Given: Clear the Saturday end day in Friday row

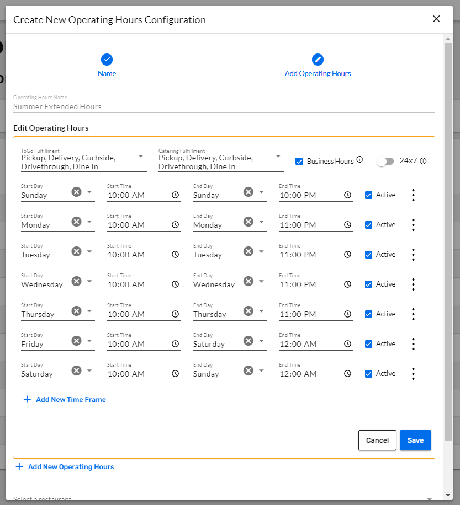Looking at the screenshot, I should 248,340.
